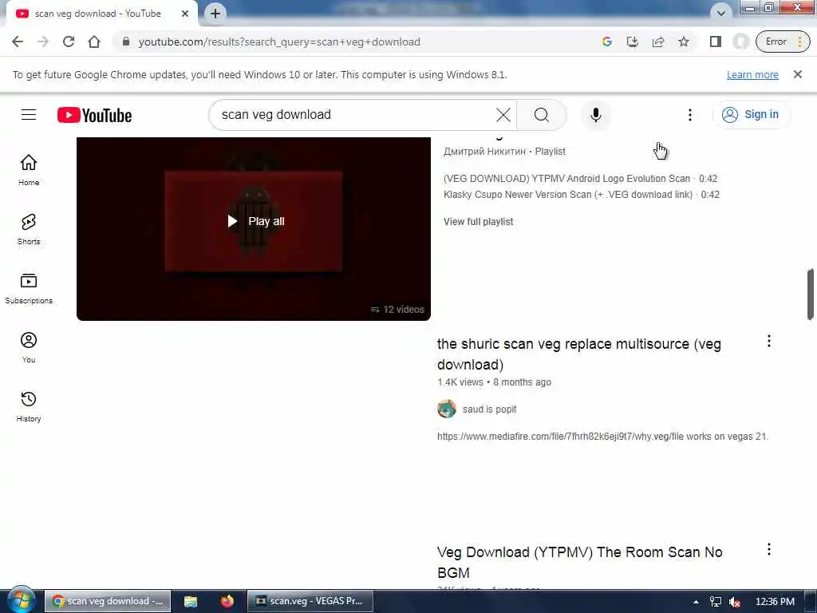Click the Google icon in address bar
This screenshot has height=613, width=817.
tap(606, 42)
